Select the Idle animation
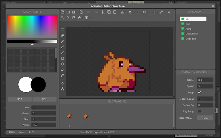Screen dimensions: 221x138 tap(193, 19)
